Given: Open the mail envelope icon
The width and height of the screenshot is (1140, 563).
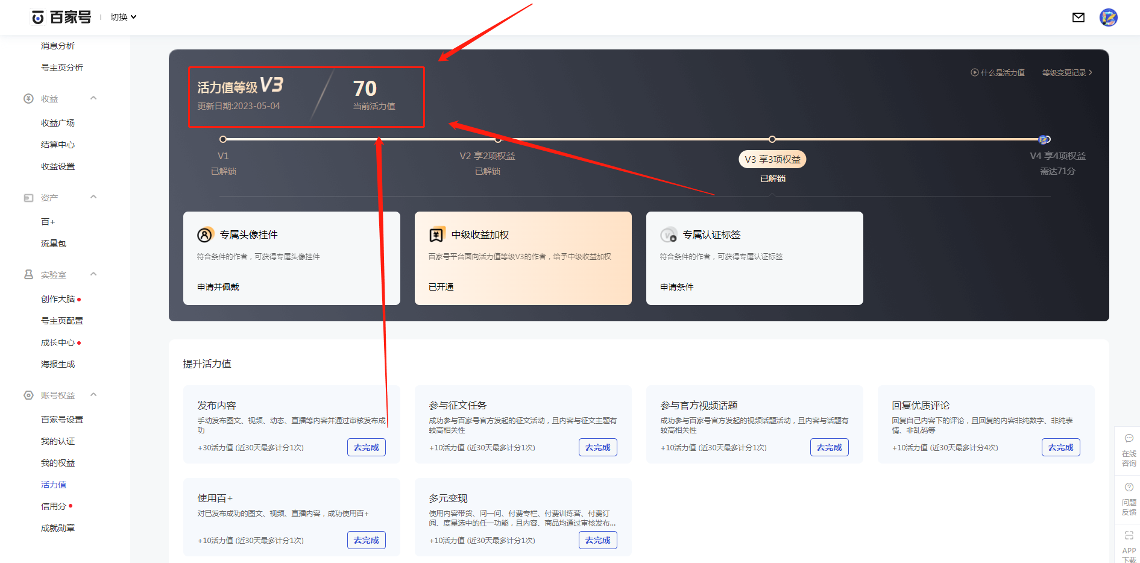Looking at the screenshot, I should click(x=1079, y=17).
